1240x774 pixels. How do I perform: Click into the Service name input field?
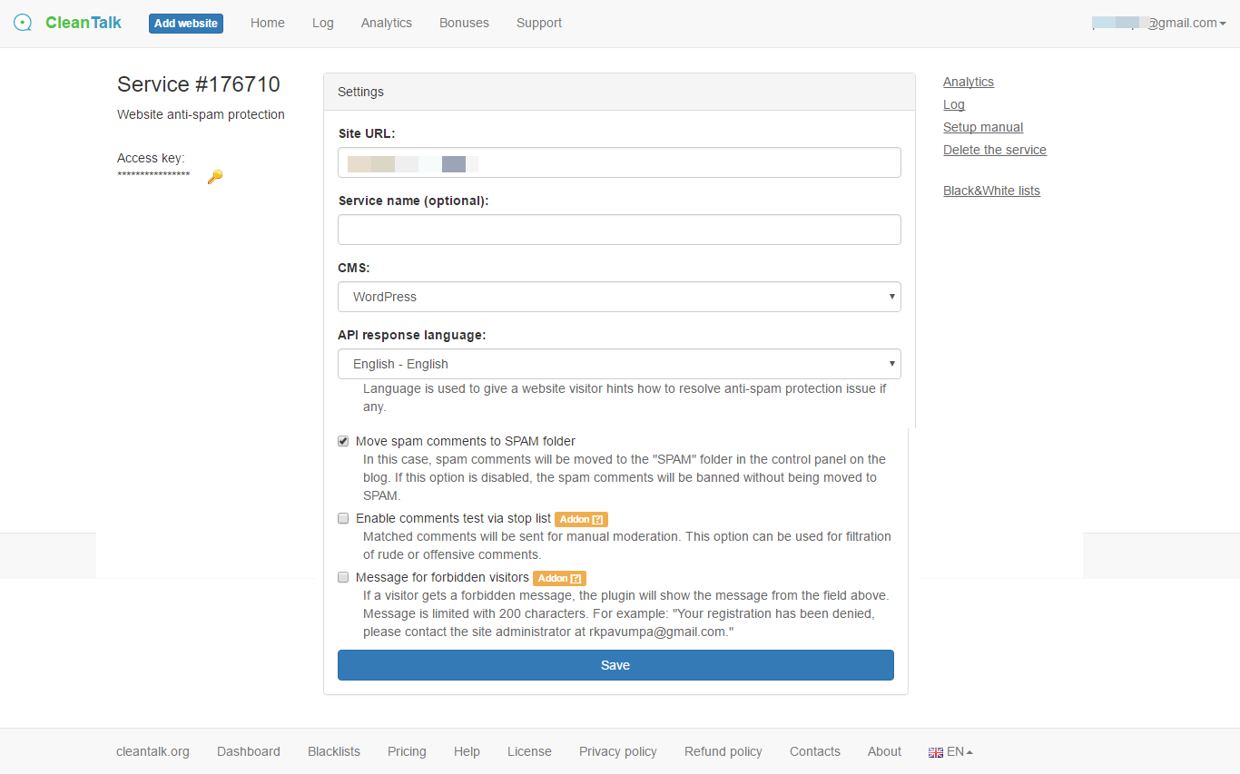pos(619,230)
